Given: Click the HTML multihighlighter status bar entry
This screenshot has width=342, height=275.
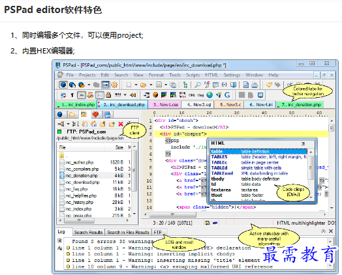Looking at the screenshot, I should coord(301,223).
